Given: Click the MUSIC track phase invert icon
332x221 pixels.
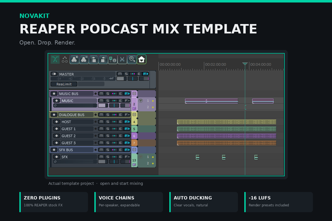Looking at the screenshot, I should [x=55, y=105].
